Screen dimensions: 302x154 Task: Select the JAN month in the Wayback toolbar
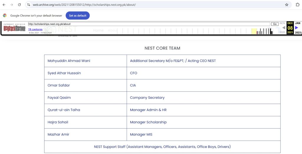pos(298,23)
